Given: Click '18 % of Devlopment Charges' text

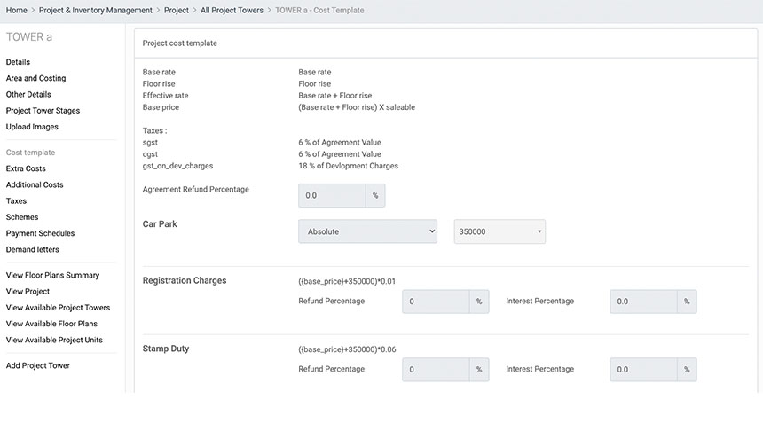Looking at the screenshot, I should 349,166.
